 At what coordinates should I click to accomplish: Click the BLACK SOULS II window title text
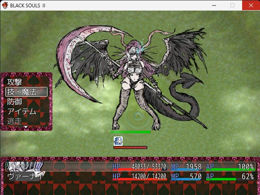click(x=28, y=5)
